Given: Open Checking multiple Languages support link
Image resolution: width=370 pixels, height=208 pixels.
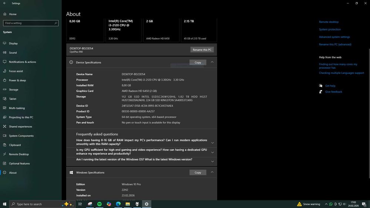Looking at the screenshot, I should pos(342,73).
